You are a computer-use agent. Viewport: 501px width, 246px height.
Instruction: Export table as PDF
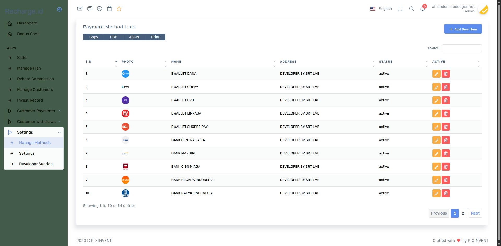(x=114, y=37)
